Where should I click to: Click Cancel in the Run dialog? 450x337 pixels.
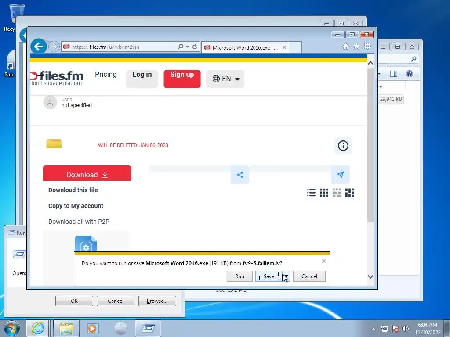[116, 301]
